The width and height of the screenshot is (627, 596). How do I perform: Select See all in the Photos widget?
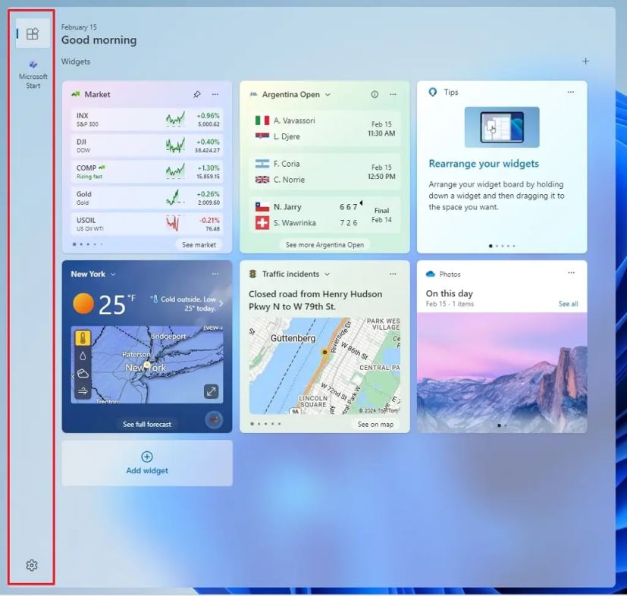568,303
